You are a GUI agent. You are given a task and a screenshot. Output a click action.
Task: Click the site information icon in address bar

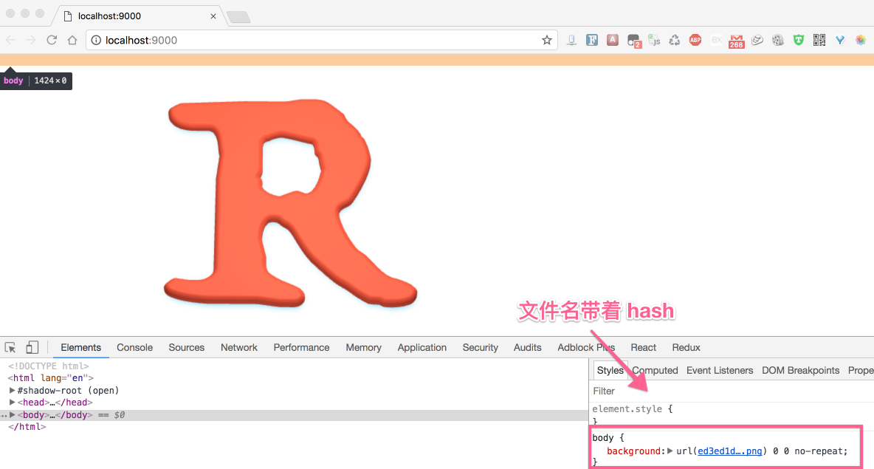tap(97, 40)
